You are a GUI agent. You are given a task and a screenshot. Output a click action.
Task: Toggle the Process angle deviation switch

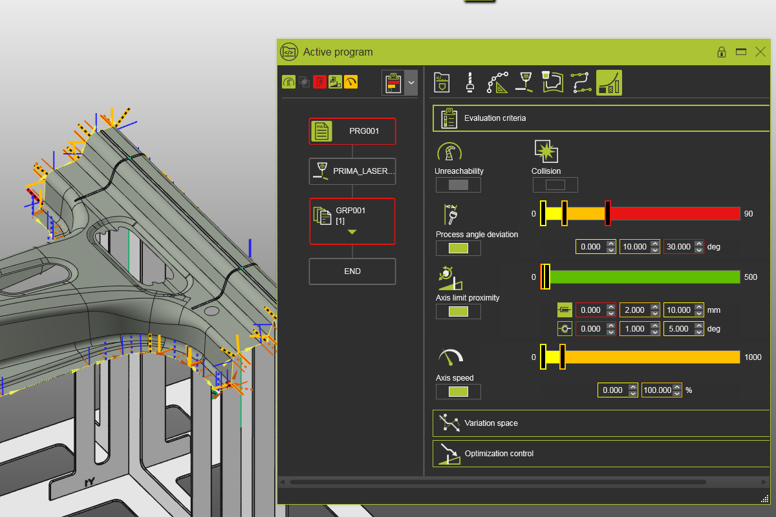(458, 248)
